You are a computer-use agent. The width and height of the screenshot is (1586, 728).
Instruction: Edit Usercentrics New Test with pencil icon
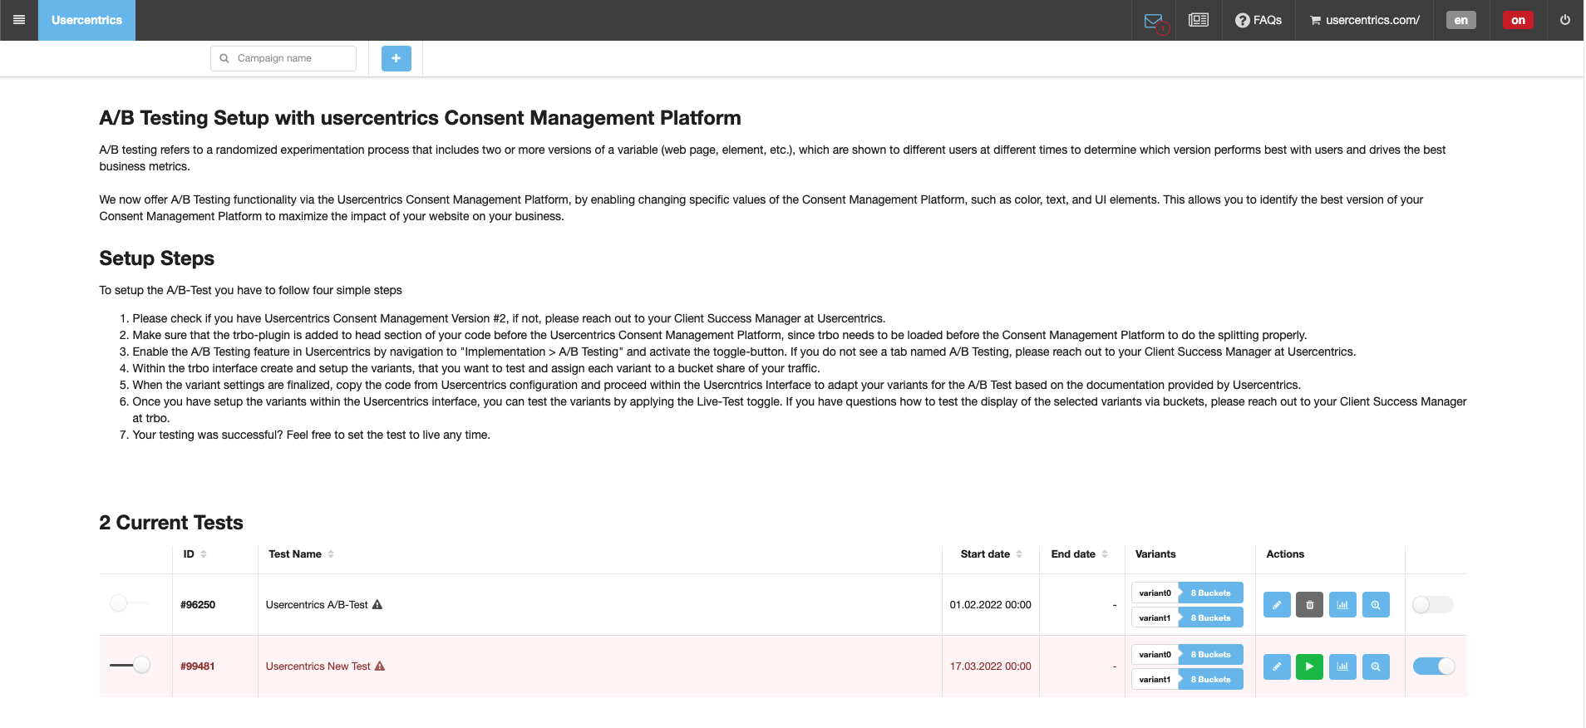(x=1277, y=666)
